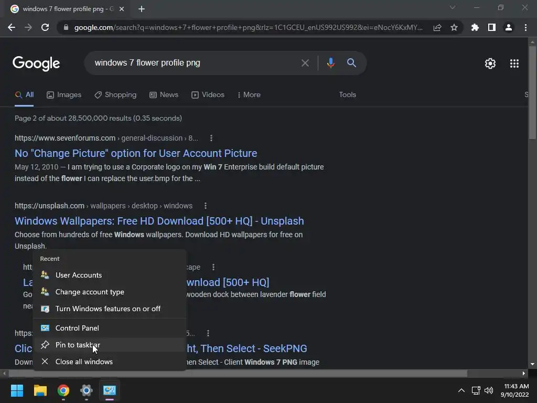The image size is (537, 403).
Task: Choose Pin to taskbar
Action: pos(110,345)
